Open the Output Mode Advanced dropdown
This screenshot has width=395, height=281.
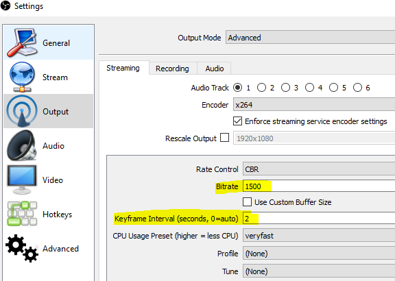tap(310, 38)
